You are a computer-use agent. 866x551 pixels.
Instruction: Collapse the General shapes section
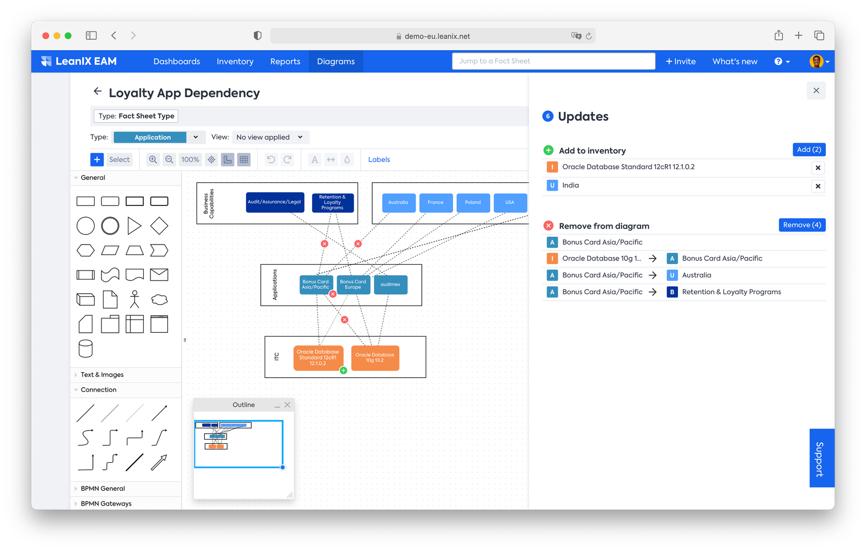[x=93, y=178]
